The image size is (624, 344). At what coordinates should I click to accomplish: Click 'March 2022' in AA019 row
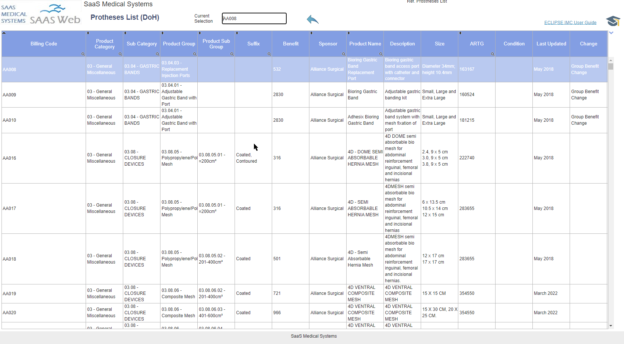(x=546, y=293)
